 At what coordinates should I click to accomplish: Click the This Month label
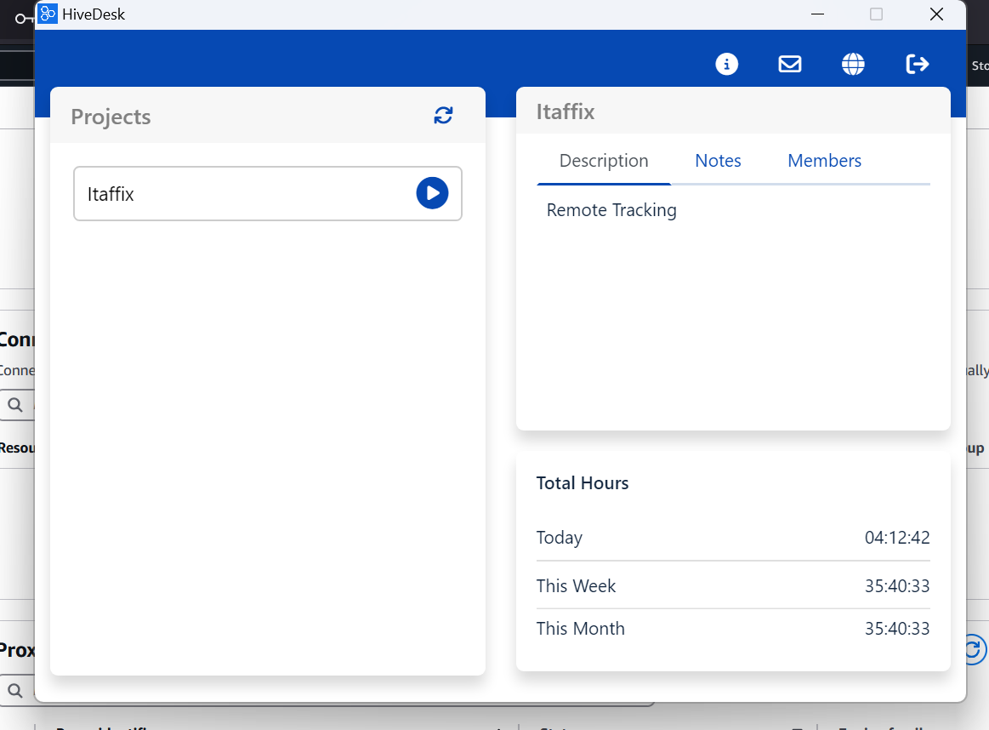point(580,629)
